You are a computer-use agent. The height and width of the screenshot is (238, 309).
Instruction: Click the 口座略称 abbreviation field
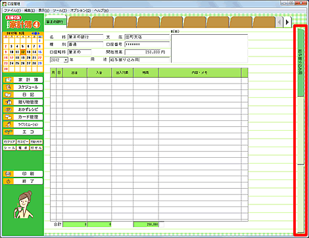(80, 52)
